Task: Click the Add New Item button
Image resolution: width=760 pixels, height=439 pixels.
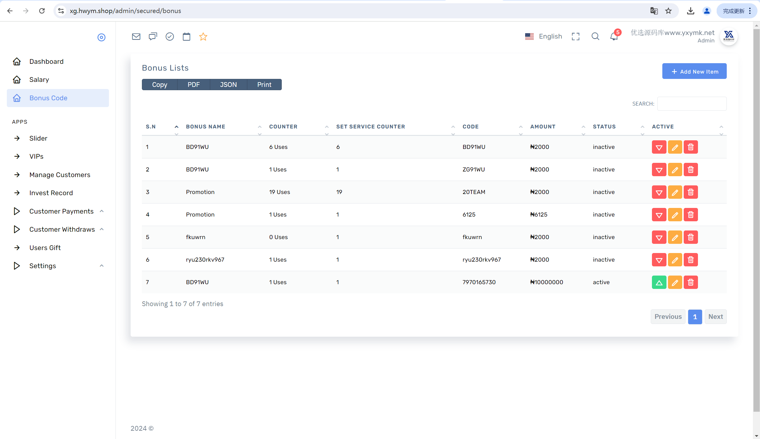Action: [694, 71]
